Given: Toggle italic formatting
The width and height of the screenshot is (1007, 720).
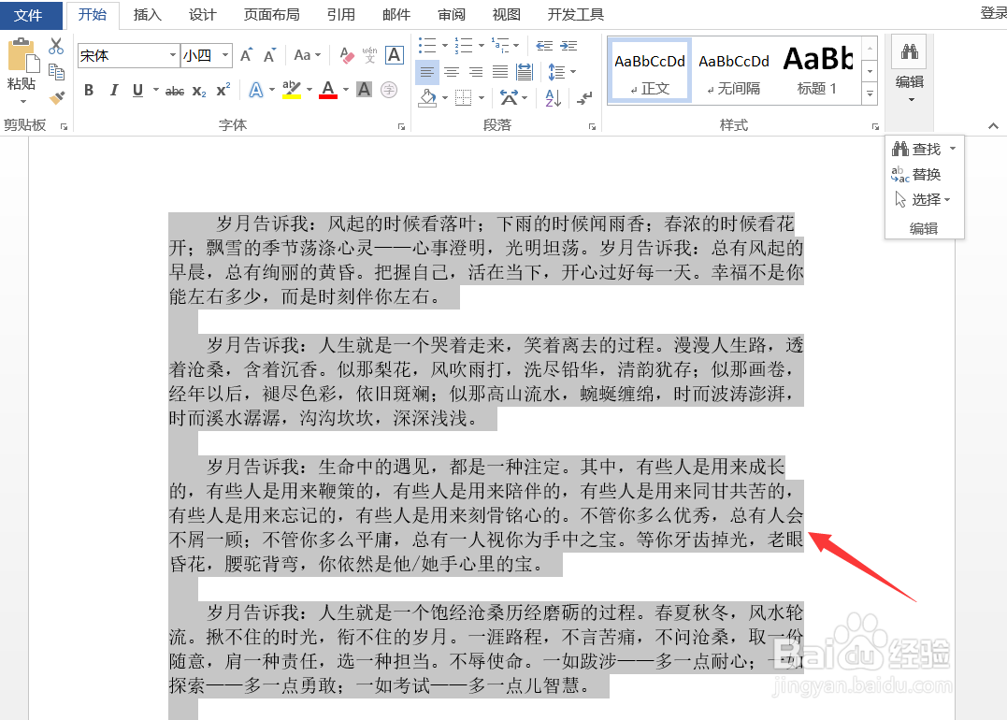Looking at the screenshot, I should 114,91.
